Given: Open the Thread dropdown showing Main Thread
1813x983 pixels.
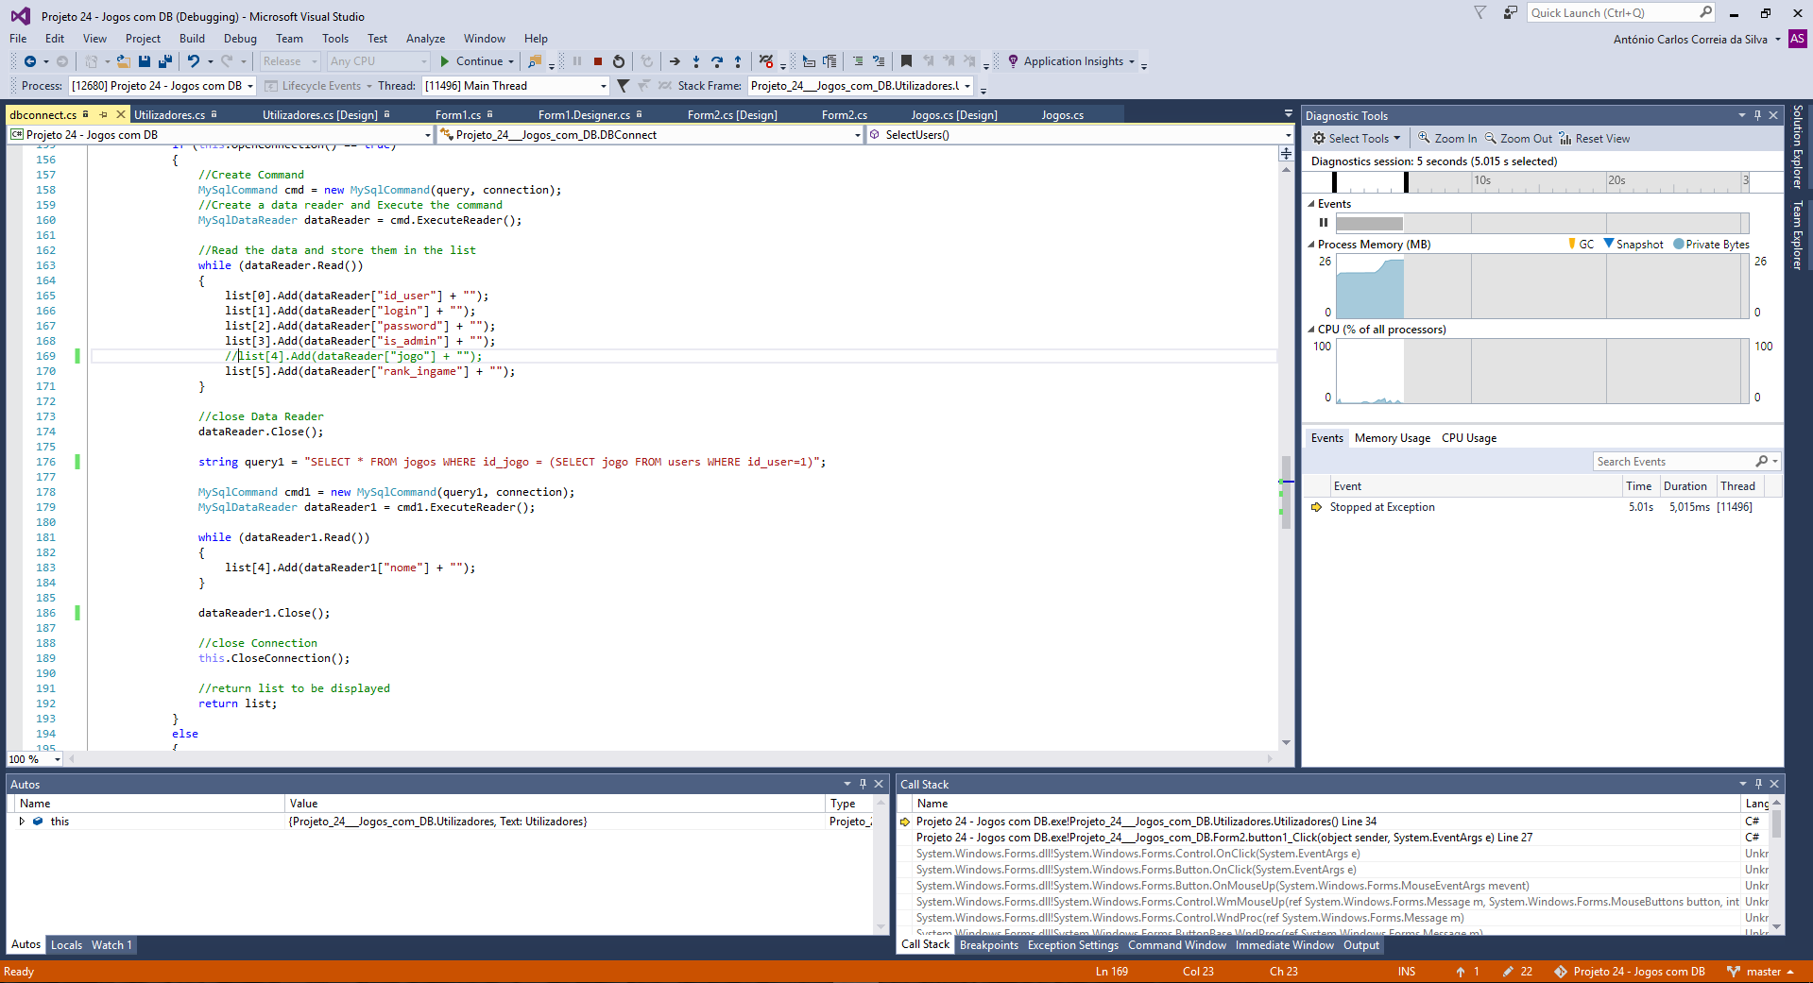Looking at the screenshot, I should tap(604, 86).
